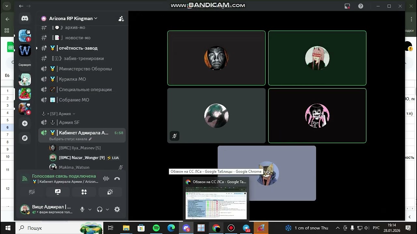417x234 pixels.
Task: Deafen with the headphones icon
Action: [100, 210]
